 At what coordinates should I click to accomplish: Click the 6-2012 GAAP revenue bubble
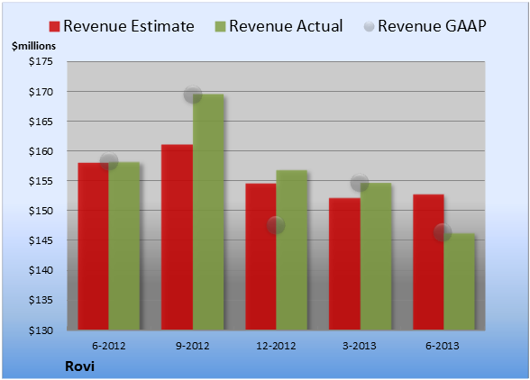pyautogui.click(x=109, y=161)
